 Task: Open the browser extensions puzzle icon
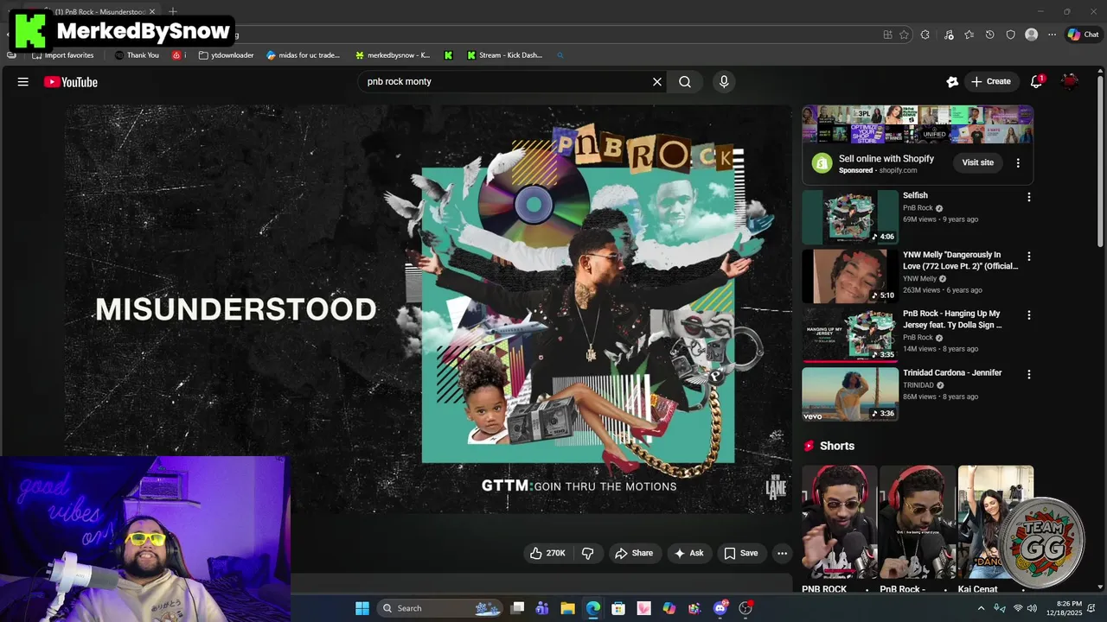pos(925,35)
